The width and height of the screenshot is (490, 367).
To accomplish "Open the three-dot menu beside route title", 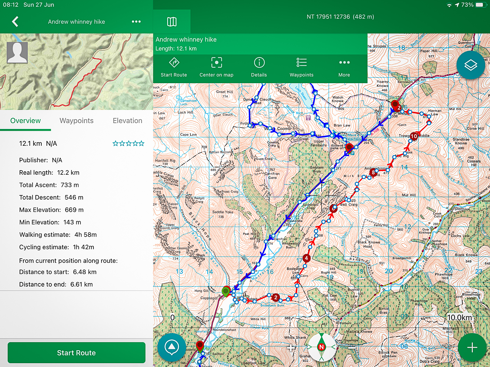I will pos(136,22).
